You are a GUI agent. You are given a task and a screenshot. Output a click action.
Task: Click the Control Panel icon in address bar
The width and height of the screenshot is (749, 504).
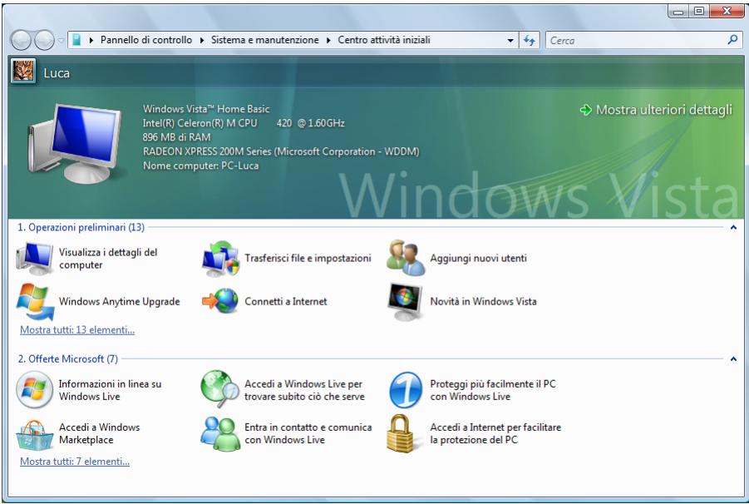coord(77,40)
